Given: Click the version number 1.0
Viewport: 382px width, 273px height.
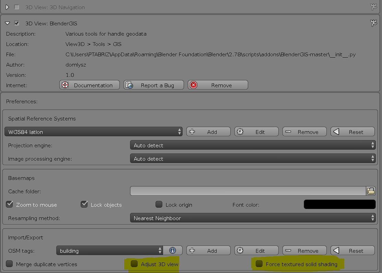Looking at the screenshot, I should (70, 75).
